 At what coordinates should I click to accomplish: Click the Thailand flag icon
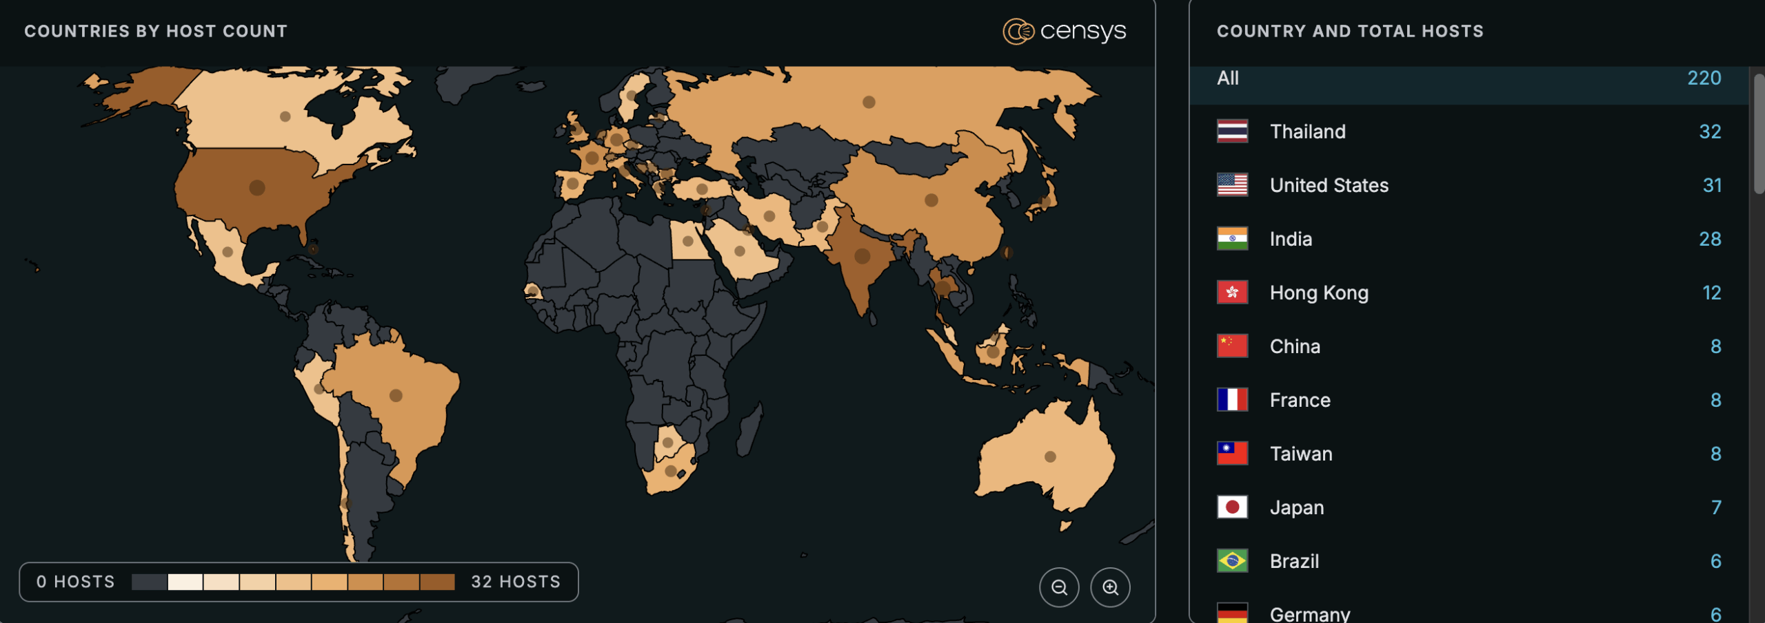pyautogui.click(x=1231, y=131)
